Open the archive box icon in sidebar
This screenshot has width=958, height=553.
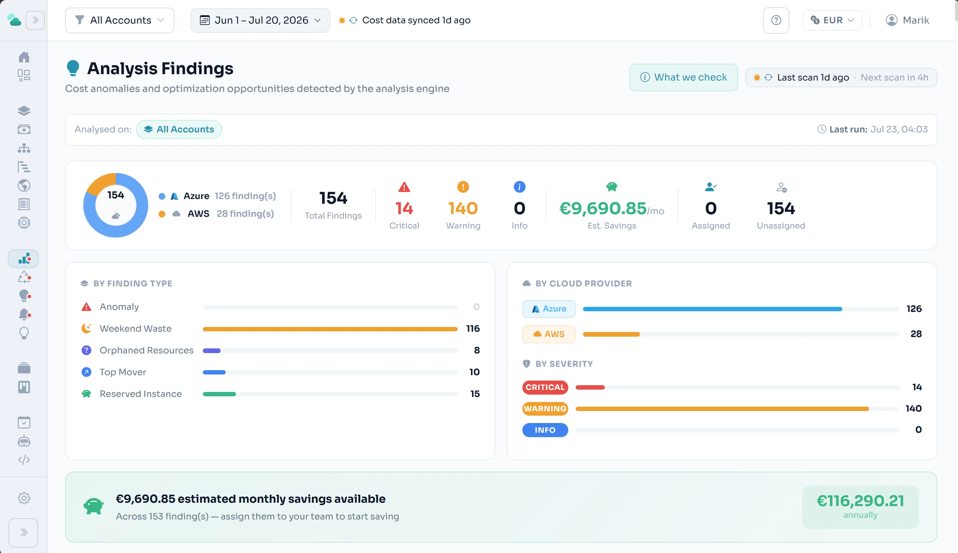coord(24,368)
